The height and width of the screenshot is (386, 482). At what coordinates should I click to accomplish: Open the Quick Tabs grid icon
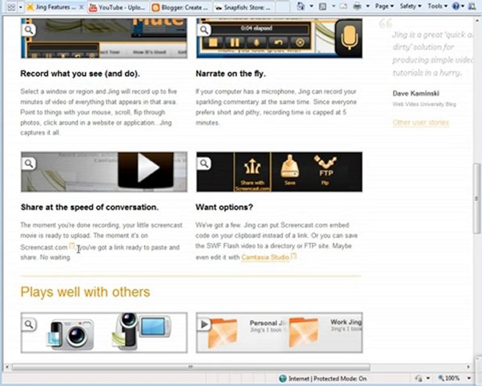pyautogui.click(x=11, y=7)
